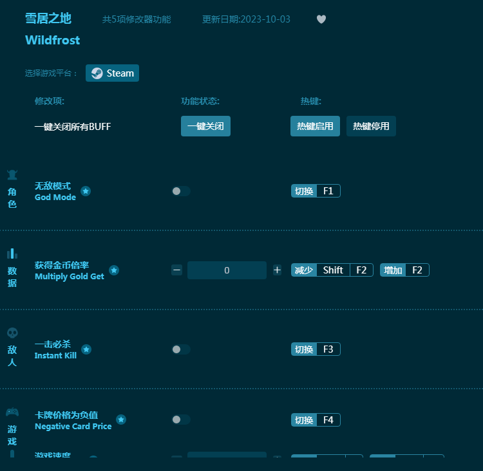Click the star icon beside Instant Kill
This screenshot has width=483, height=471.
[x=86, y=349]
